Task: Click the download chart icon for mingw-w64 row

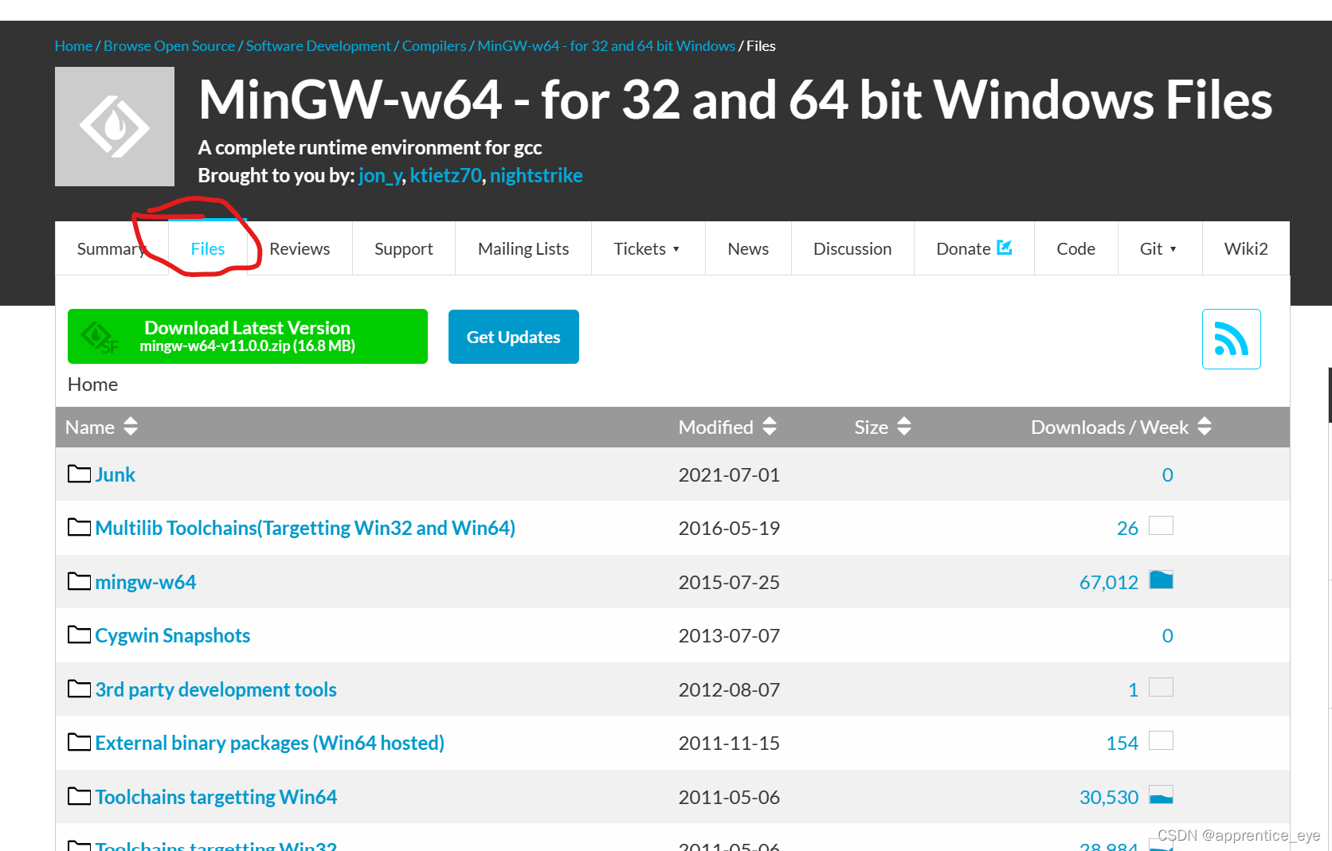Action: (1162, 580)
